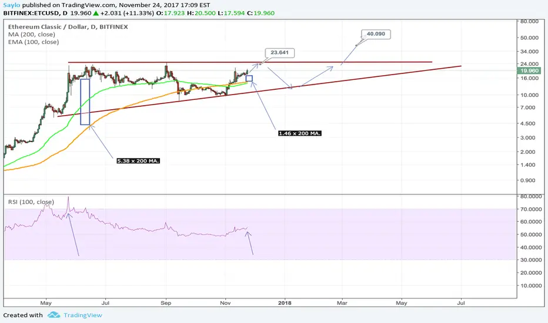Click the H:20.500 high value

(201, 14)
